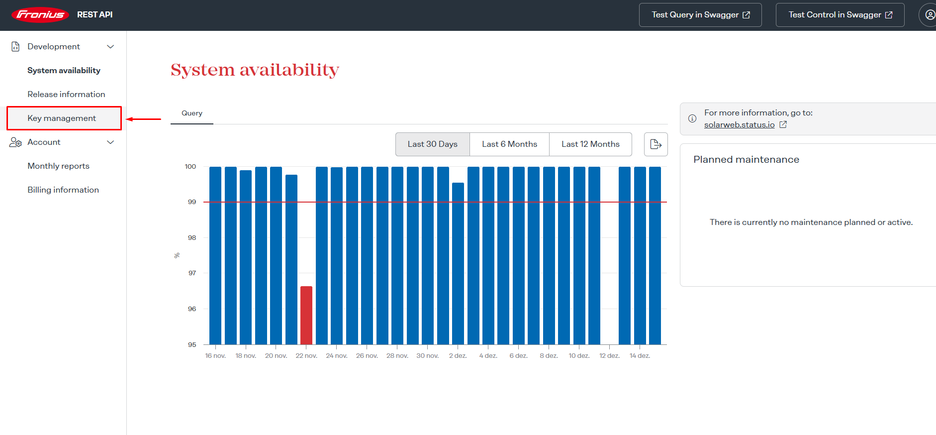Click the chart export icon button
The image size is (936, 435).
(x=655, y=144)
